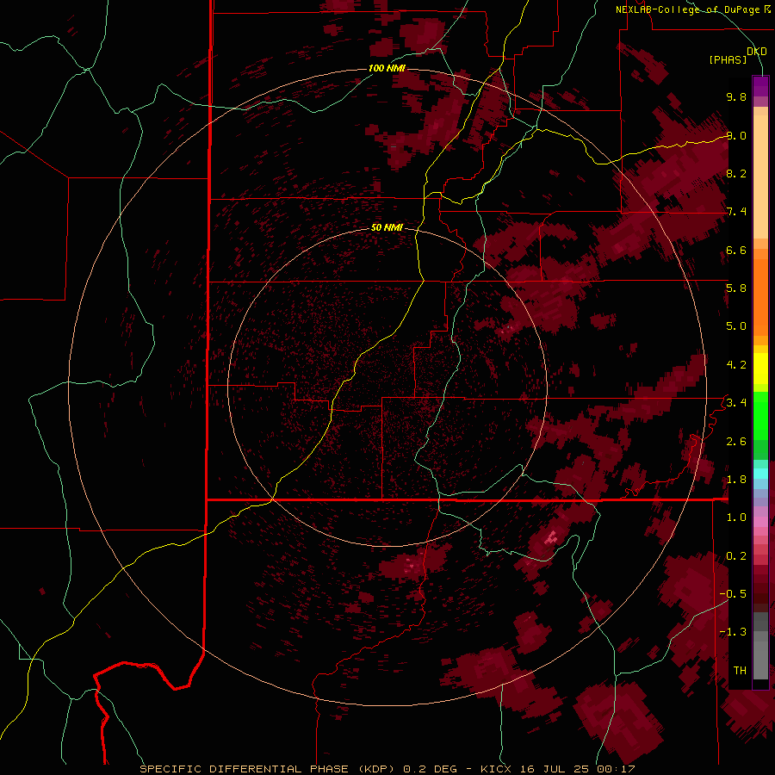Click the [PHAS] unit label
775x775 pixels.
pos(728,60)
